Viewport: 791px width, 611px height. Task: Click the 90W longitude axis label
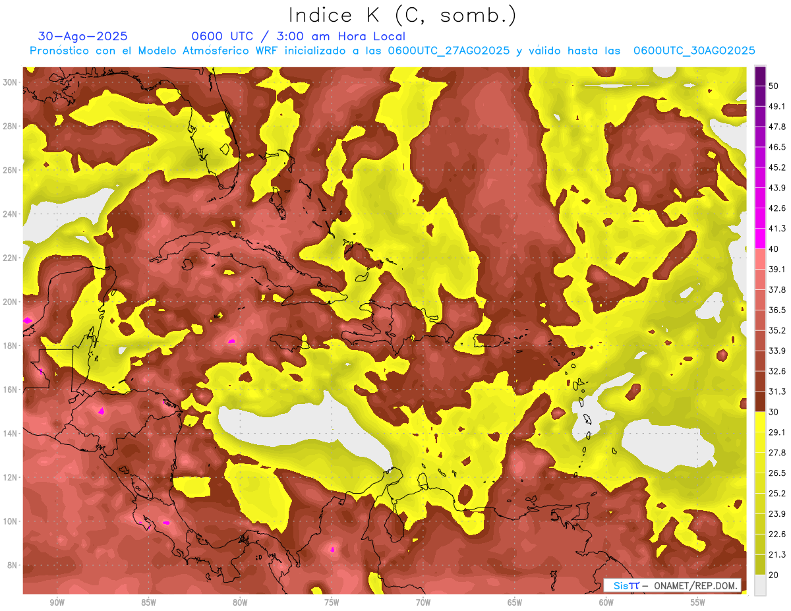click(x=57, y=603)
